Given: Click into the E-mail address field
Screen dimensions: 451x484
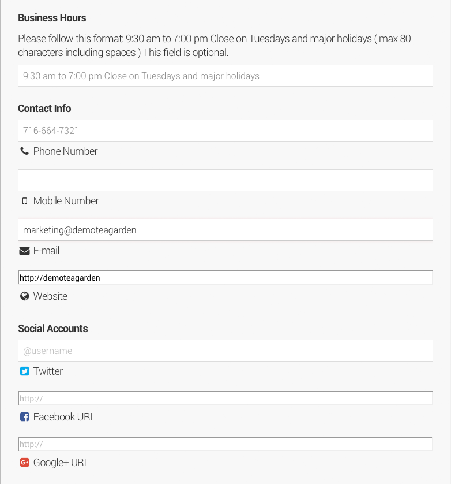Looking at the screenshot, I should (225, 230).
